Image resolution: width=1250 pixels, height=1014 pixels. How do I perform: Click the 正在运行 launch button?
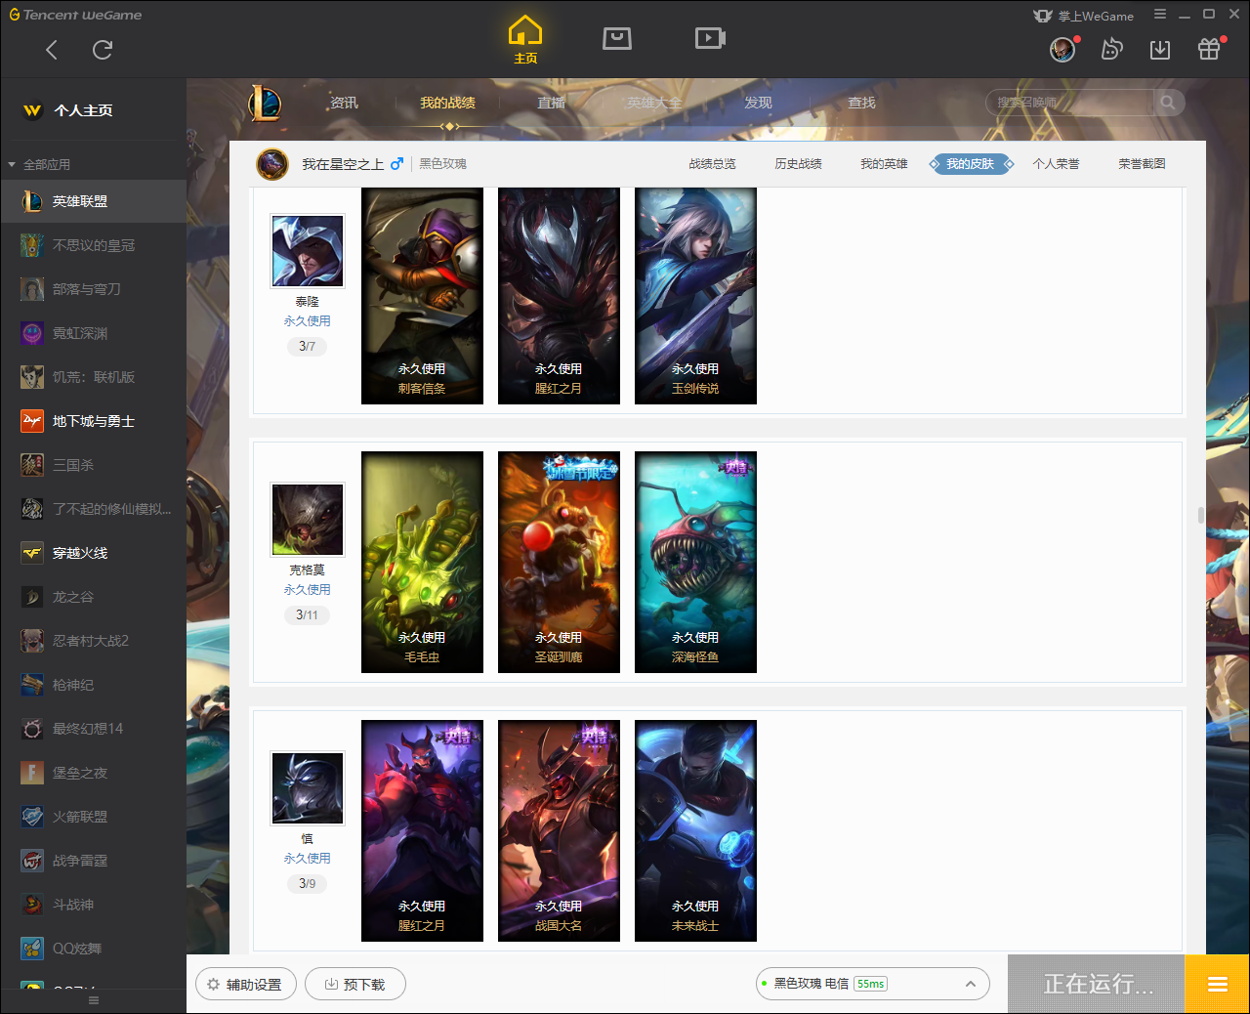(1096, 984)
